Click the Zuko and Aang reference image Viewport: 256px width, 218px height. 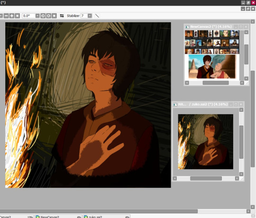[x=212, y=66]
